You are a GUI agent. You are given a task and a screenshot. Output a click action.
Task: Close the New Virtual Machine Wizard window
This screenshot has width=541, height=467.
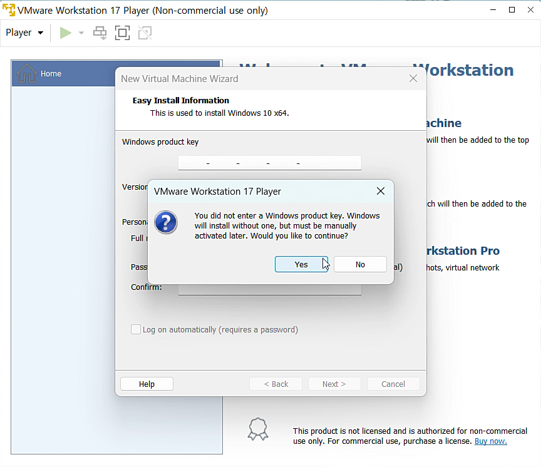click(413, 79)
